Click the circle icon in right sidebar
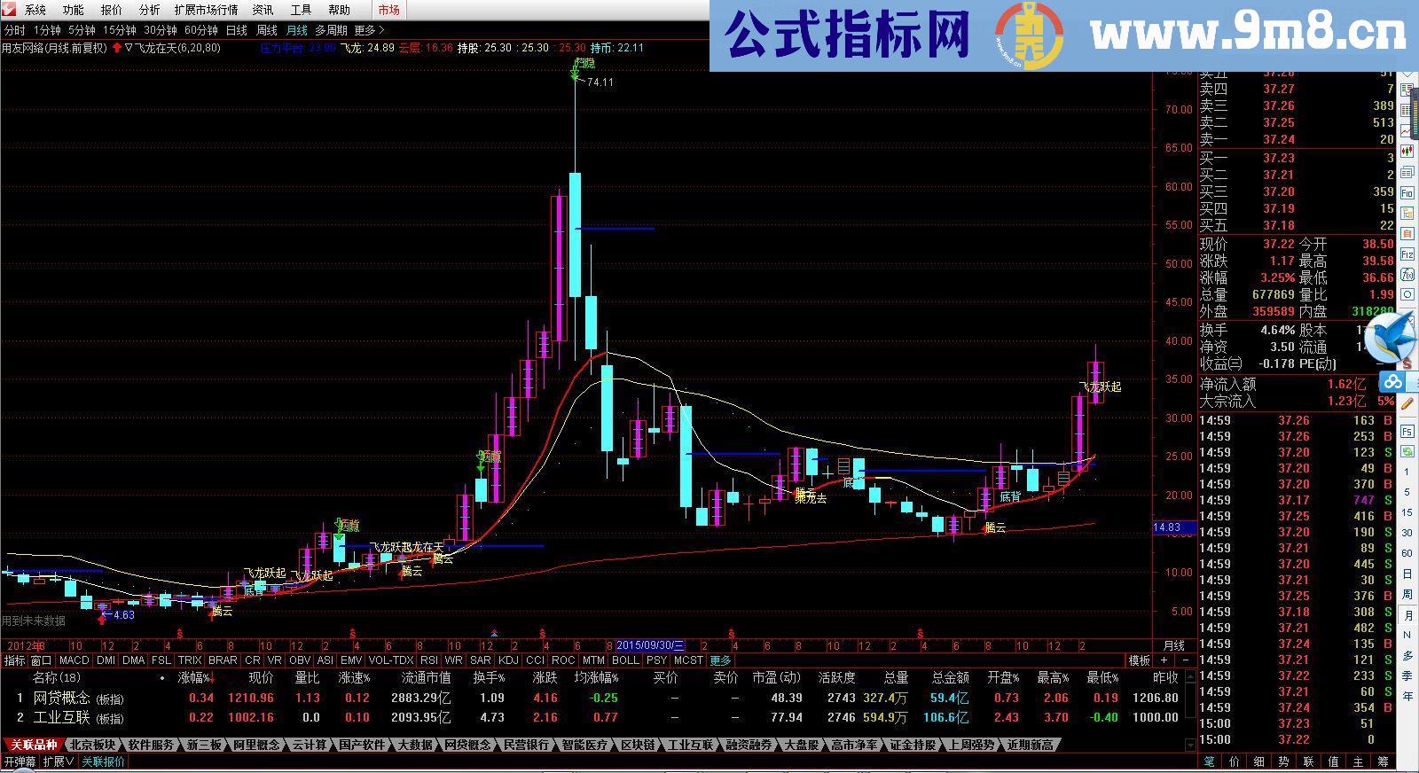Image resolution: width=1419 pixels, height=773 pixels. point(1407,293)
